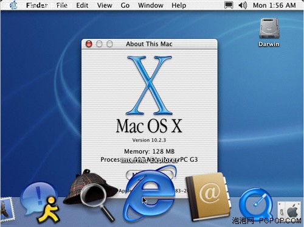Image resolution: width=304 pixels, height=227 pixels.
Task: Launch Sherlock from the Dock
Action: [91, 195]
